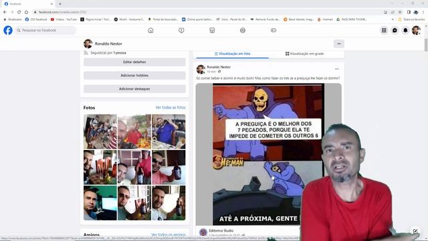Image resolution: width=428 pixels, height=241 pixels.
Task: Open the Gaming icon
Action: pos(274,30)
